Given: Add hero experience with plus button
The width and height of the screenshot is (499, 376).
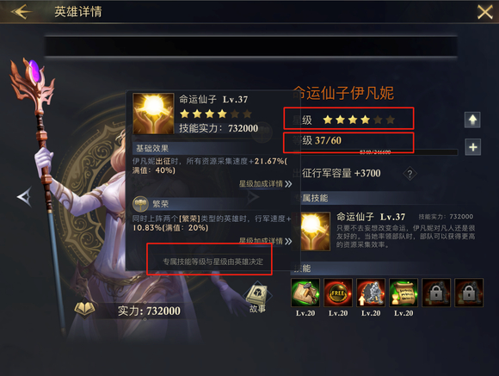Looking at the screenshot, I should pyautogui.click(x=472, y=147).
